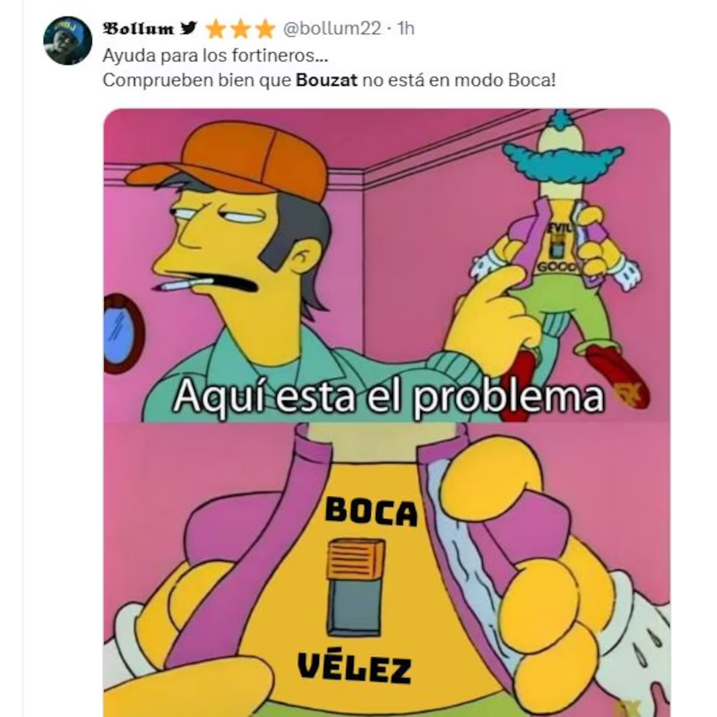Click the third gold star emoji
Screen dimensions: 717x717
point(265,29)
